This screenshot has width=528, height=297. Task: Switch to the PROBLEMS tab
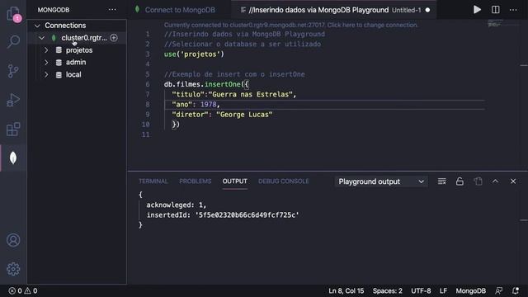(196, 181)
